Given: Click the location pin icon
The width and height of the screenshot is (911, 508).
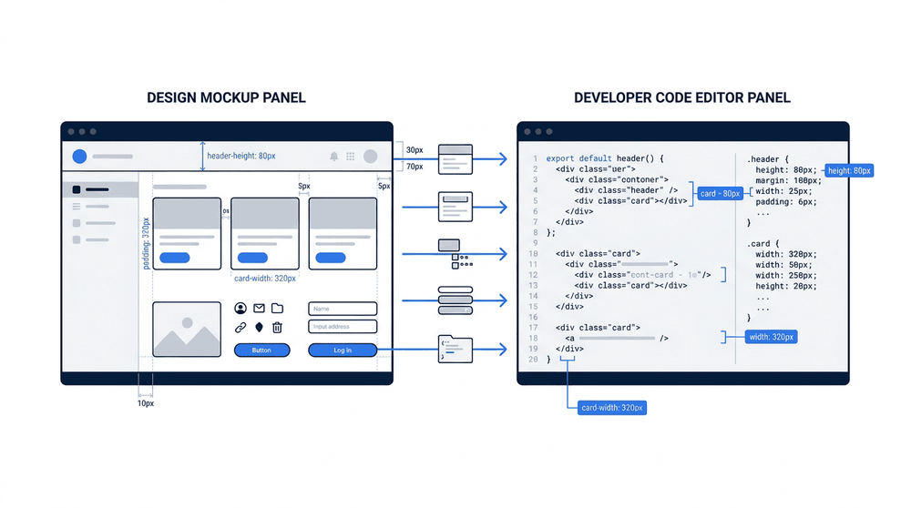Looking at the screenshot, I should (259, 328).
